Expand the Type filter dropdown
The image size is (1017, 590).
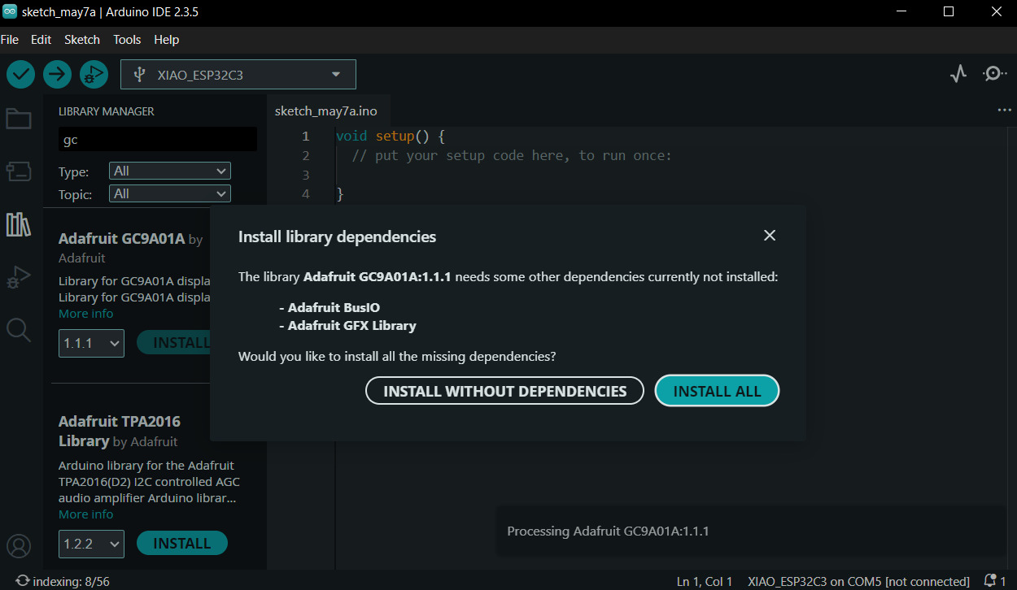(170, 171)
